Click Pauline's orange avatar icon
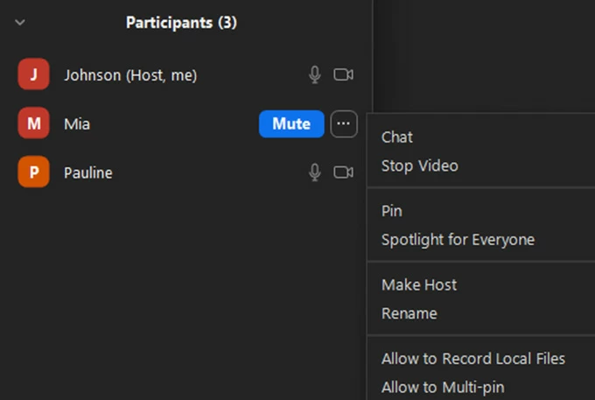The height and width of the screenshot is (400, 595). [x=33, y=172]
